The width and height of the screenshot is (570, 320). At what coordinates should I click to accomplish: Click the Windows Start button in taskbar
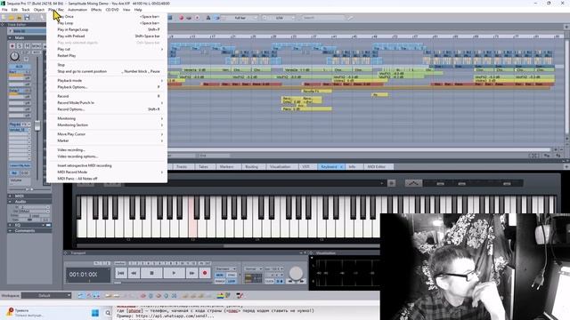pyautogui.click(x=95, y=313)
